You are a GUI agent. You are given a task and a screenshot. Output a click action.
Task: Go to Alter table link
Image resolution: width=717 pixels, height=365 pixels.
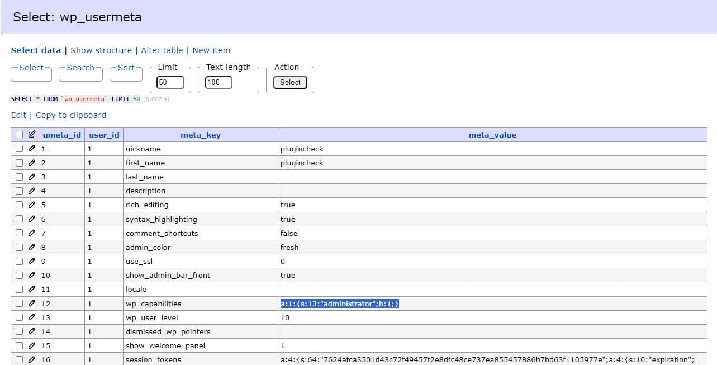[162, 50]
